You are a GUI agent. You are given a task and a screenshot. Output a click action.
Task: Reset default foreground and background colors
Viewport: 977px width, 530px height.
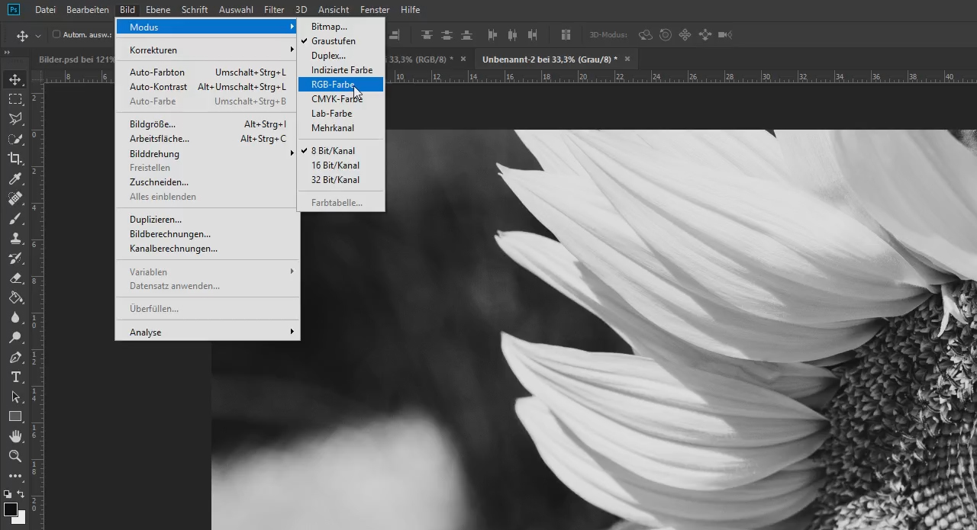(8, 494)
